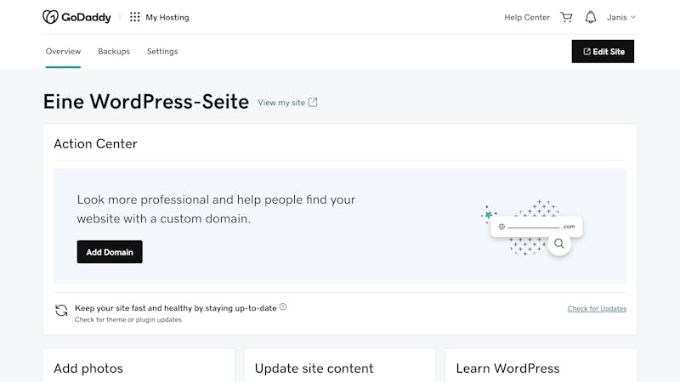Expand the Janis account dropdown

coord(621,17)
